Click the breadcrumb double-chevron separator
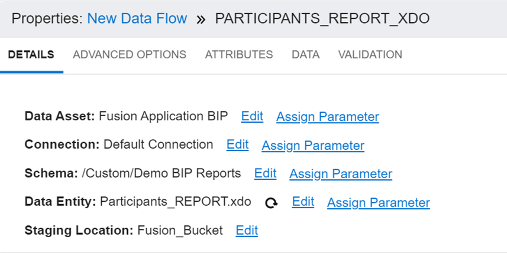Image resolution: width=507 pixels, height=253 pixels. coord(201,19)
